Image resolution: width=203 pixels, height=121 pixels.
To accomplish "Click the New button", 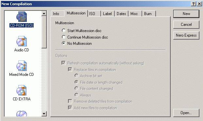I will pyautogui.click(x=186, y=14).
